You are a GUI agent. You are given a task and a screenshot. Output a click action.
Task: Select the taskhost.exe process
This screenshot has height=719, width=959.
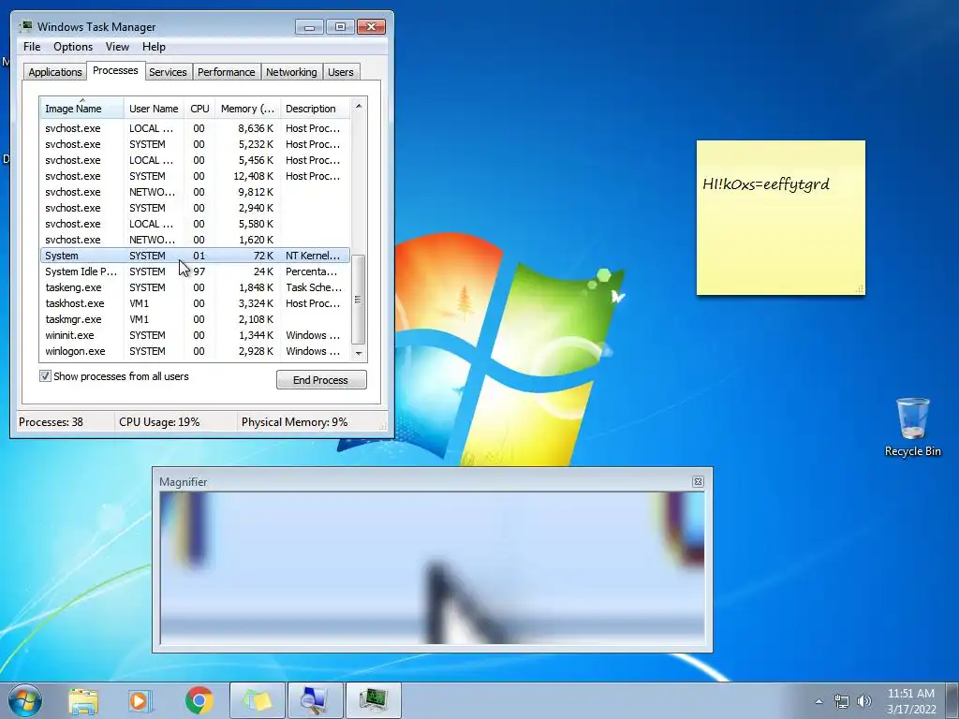point(195,303)
